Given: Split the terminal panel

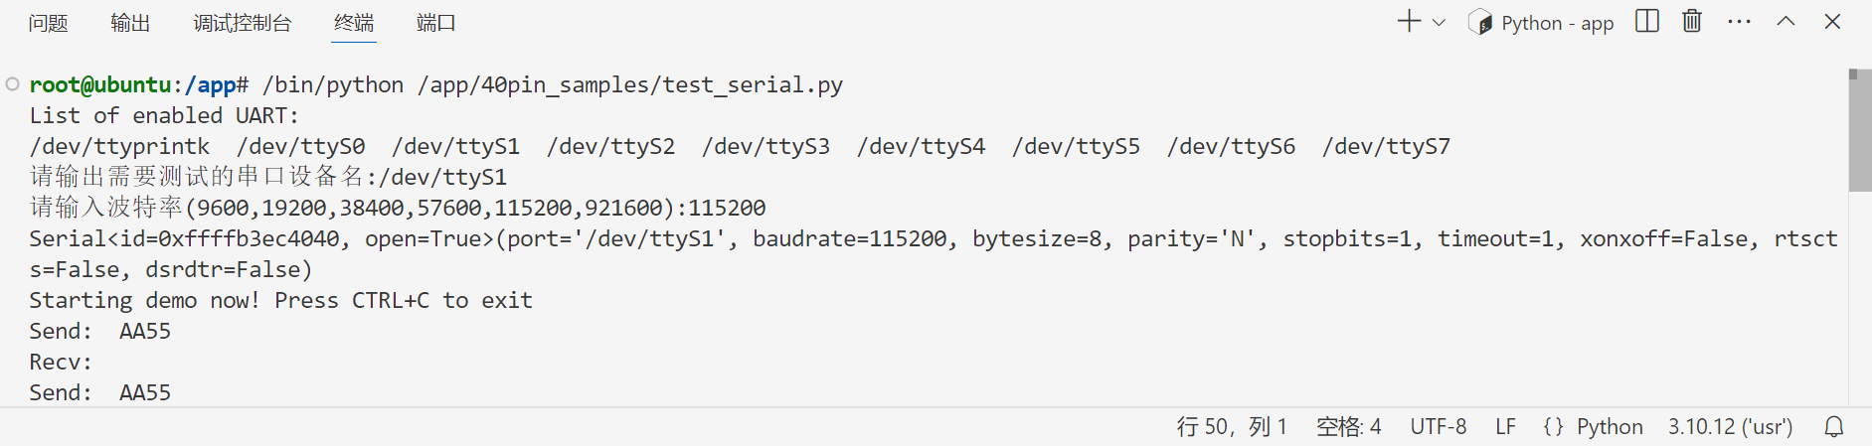Looking at the screenshot, I should pyautogui.click(x=1646, y=22).
